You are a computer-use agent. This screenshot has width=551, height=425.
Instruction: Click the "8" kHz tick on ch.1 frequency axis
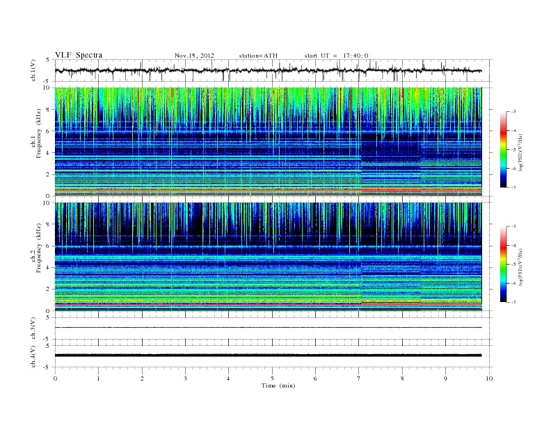tap(49, 110)
